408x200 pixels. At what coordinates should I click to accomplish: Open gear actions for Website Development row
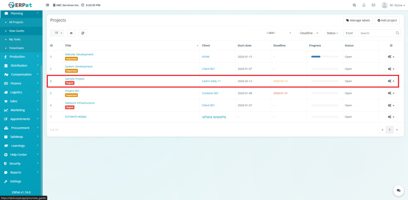pos(391,57)
